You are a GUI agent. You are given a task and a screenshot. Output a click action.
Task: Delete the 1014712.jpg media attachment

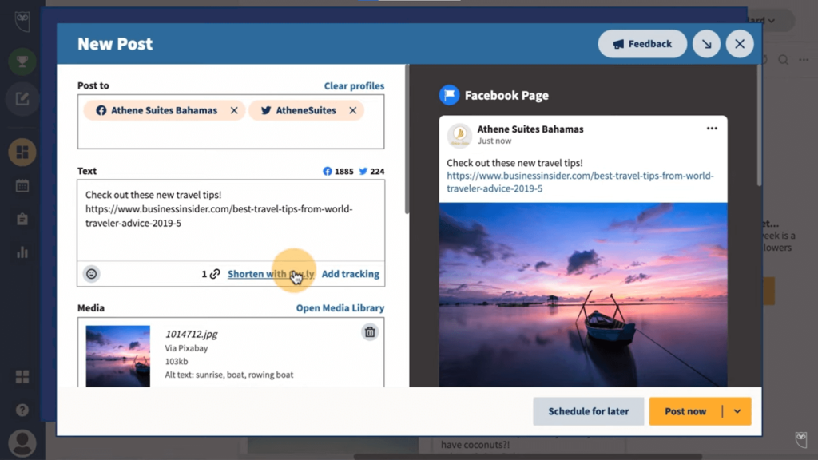[369, 332]
